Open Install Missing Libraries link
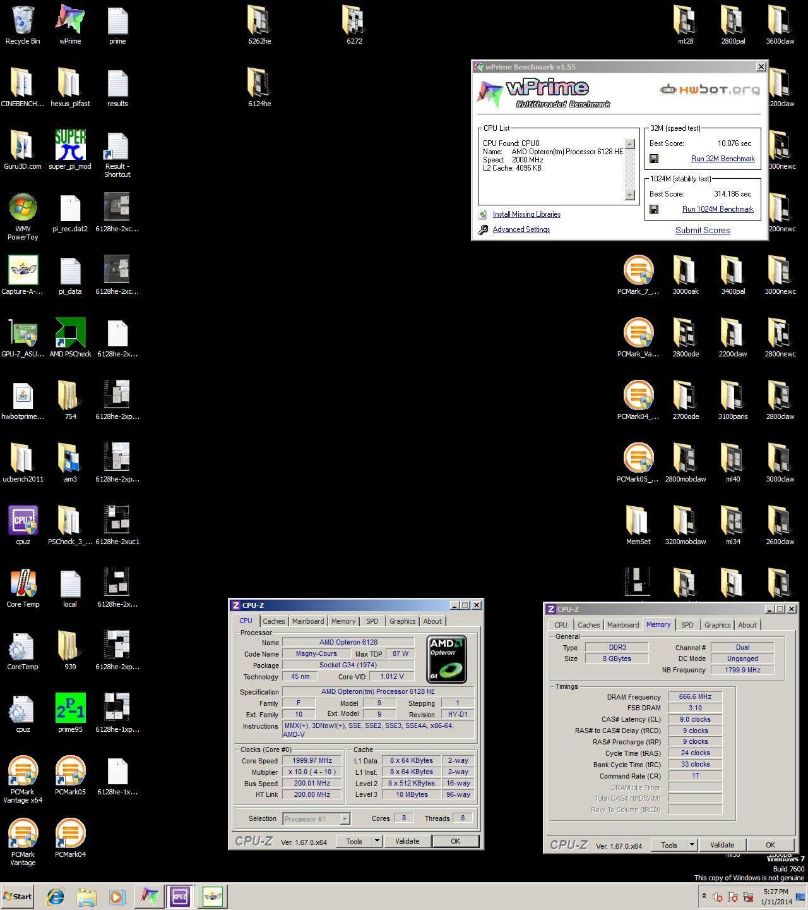Screen dimensions: 808x910 (x=526, y=214)
